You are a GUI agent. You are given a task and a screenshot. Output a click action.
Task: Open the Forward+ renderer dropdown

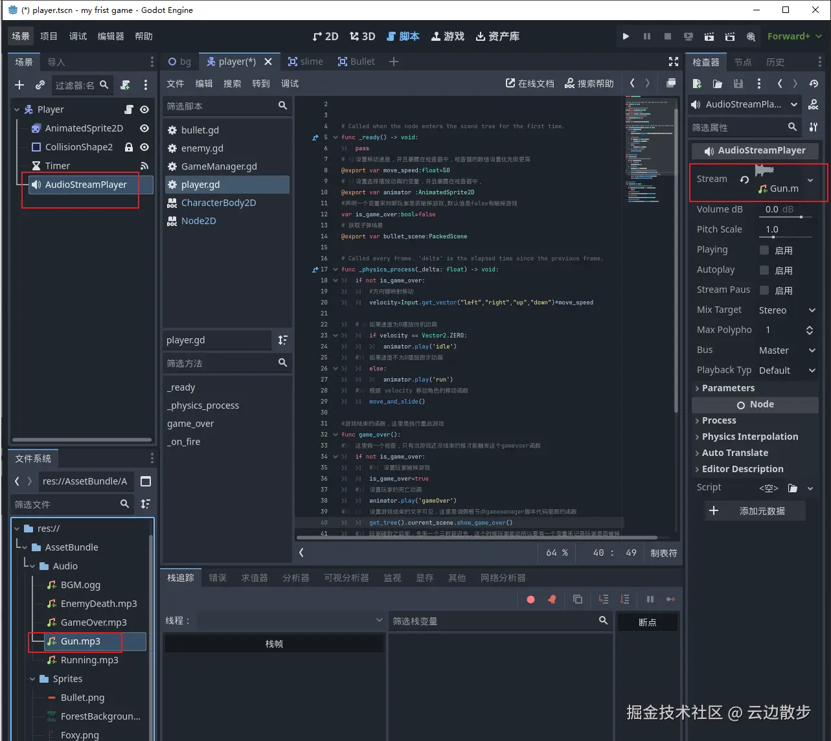coord(794,36)
